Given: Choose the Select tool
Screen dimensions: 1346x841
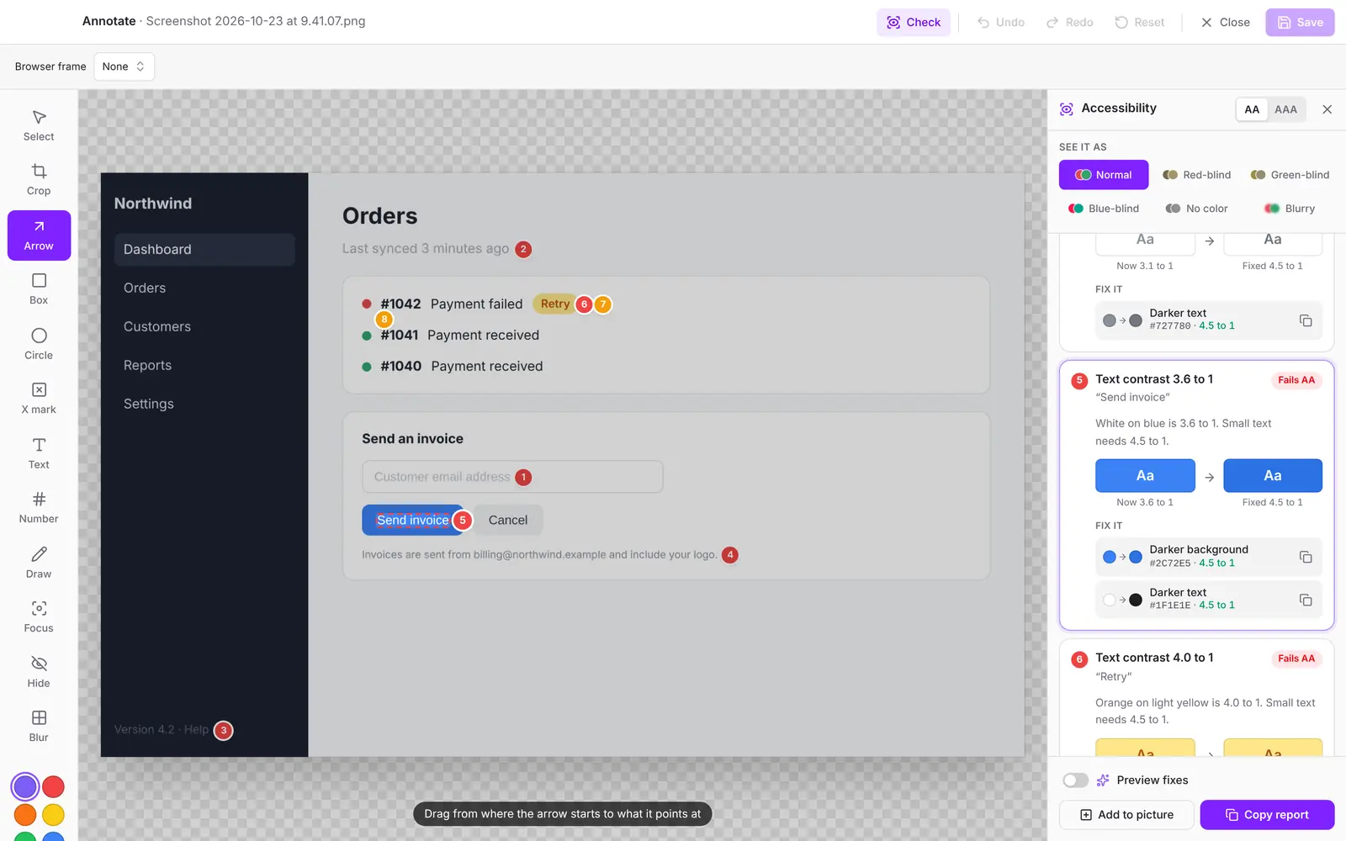Looking at the screenshot, I should click(x=39, y=126).
